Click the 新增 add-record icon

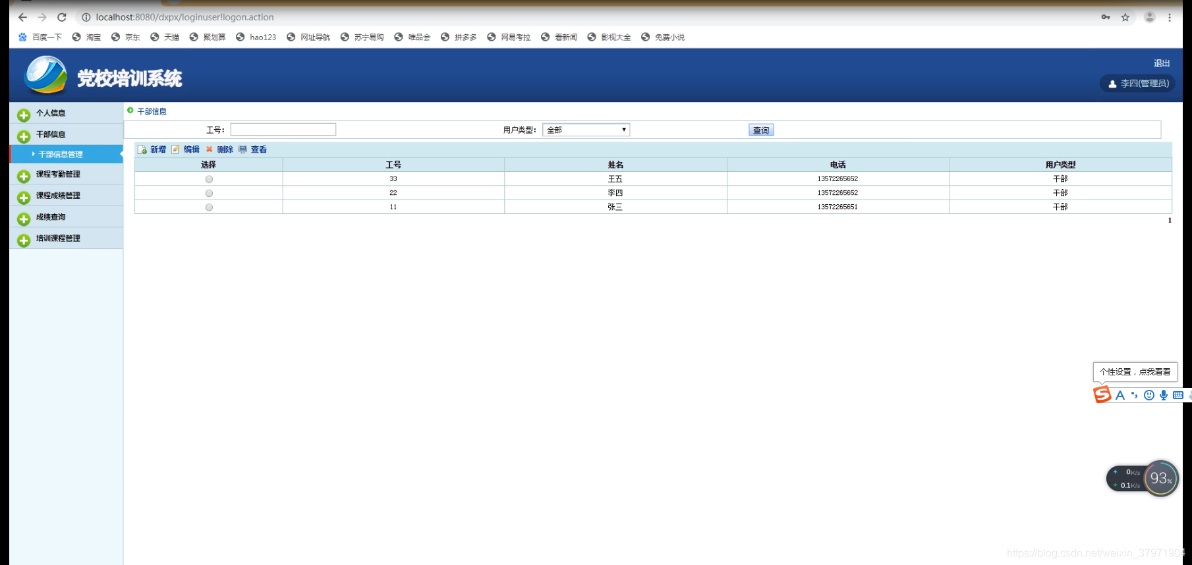(x=142, y=149)
